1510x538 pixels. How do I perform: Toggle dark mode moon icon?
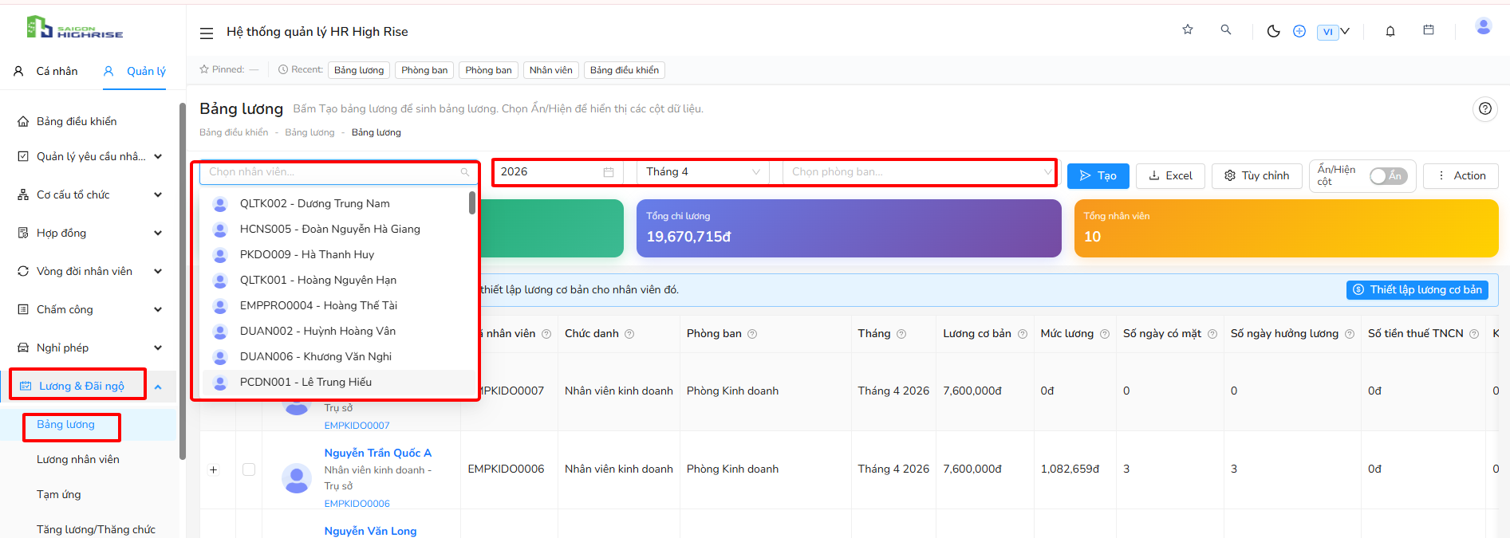[x=1274, y=31]
